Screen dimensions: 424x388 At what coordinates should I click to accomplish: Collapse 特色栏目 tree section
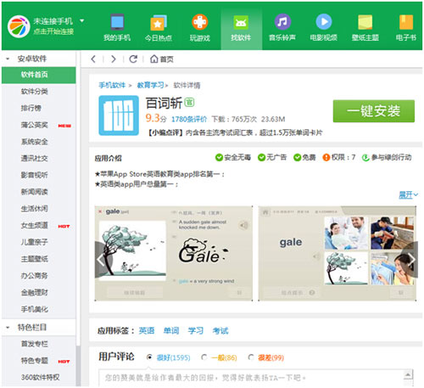[x=8, y=328]
